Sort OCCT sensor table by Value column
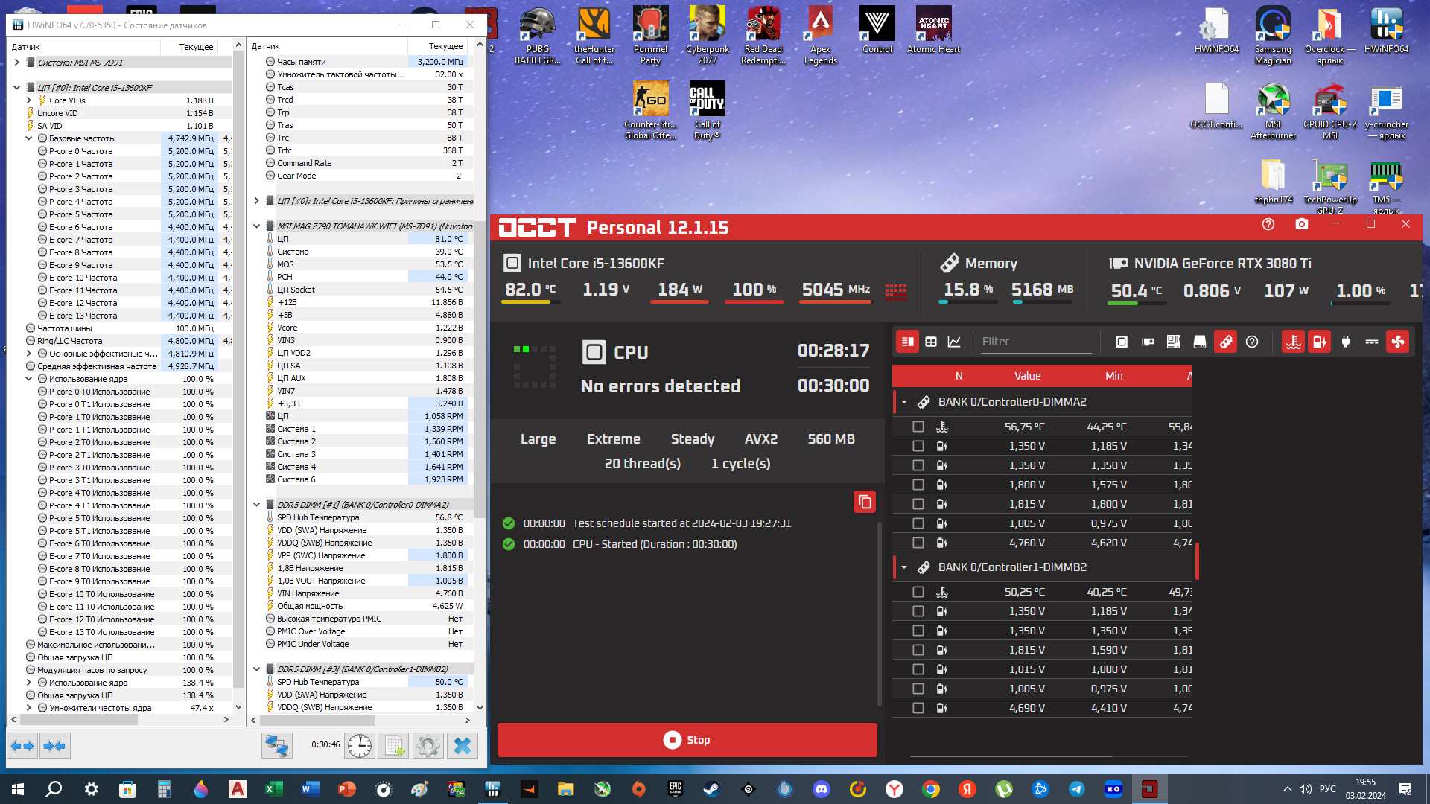 (x=1027, y=376)
